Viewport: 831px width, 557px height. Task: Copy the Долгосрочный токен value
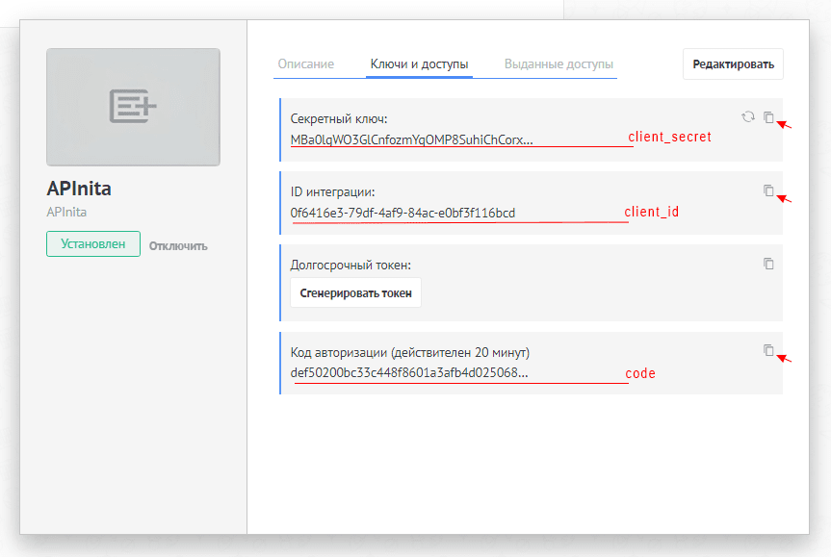coord(768,264)
